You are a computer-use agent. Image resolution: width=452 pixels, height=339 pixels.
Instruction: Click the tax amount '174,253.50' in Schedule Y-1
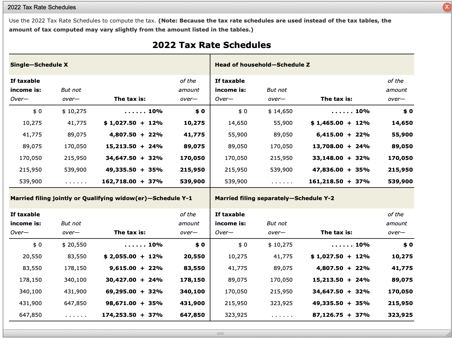(119, 315)
